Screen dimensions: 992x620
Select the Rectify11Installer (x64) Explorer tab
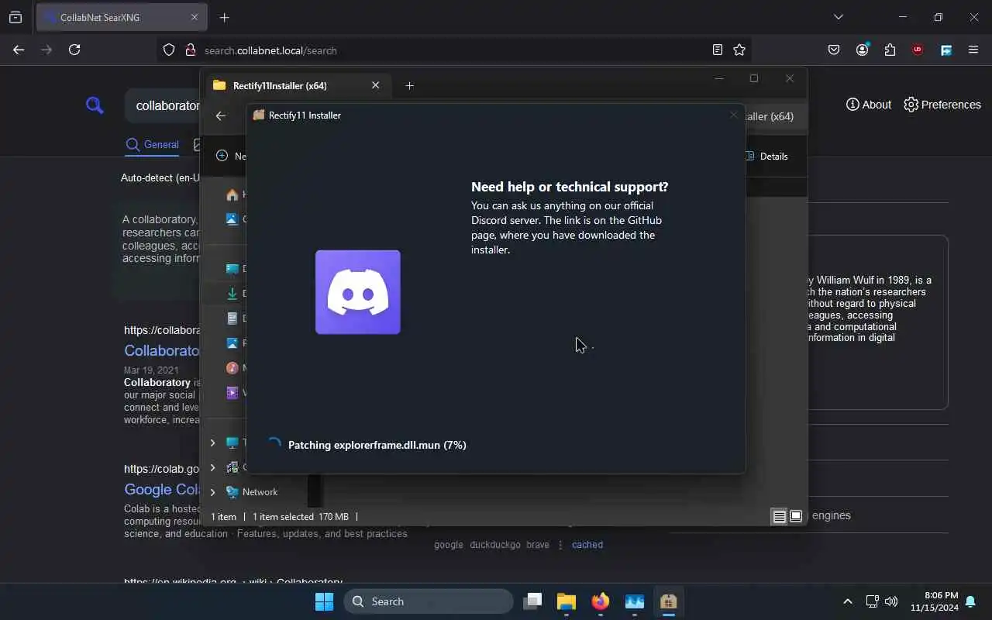pyautogui.click(x=295, y=85)
